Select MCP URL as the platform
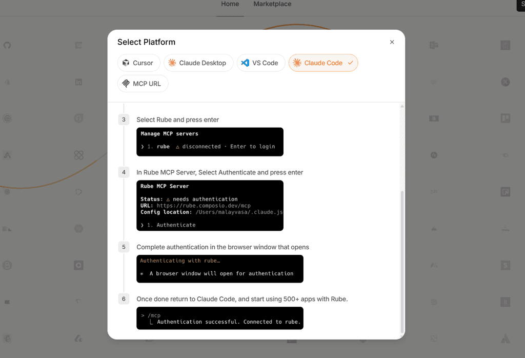 [143, 83]
